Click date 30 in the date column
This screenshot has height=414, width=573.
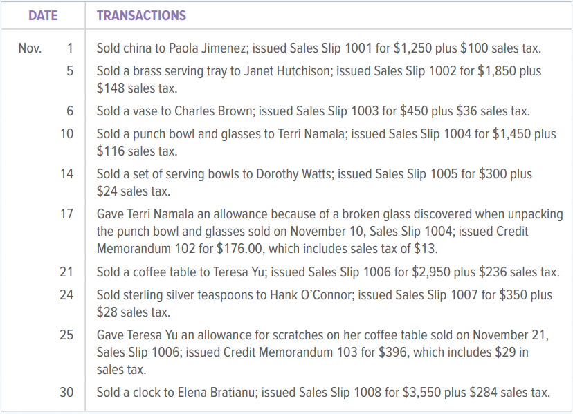coord(66,392)
